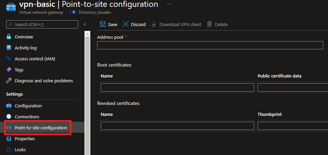Click the Delete trash can icon
Viewport: 328px width, 155px height.
click(x=210, y=24)
